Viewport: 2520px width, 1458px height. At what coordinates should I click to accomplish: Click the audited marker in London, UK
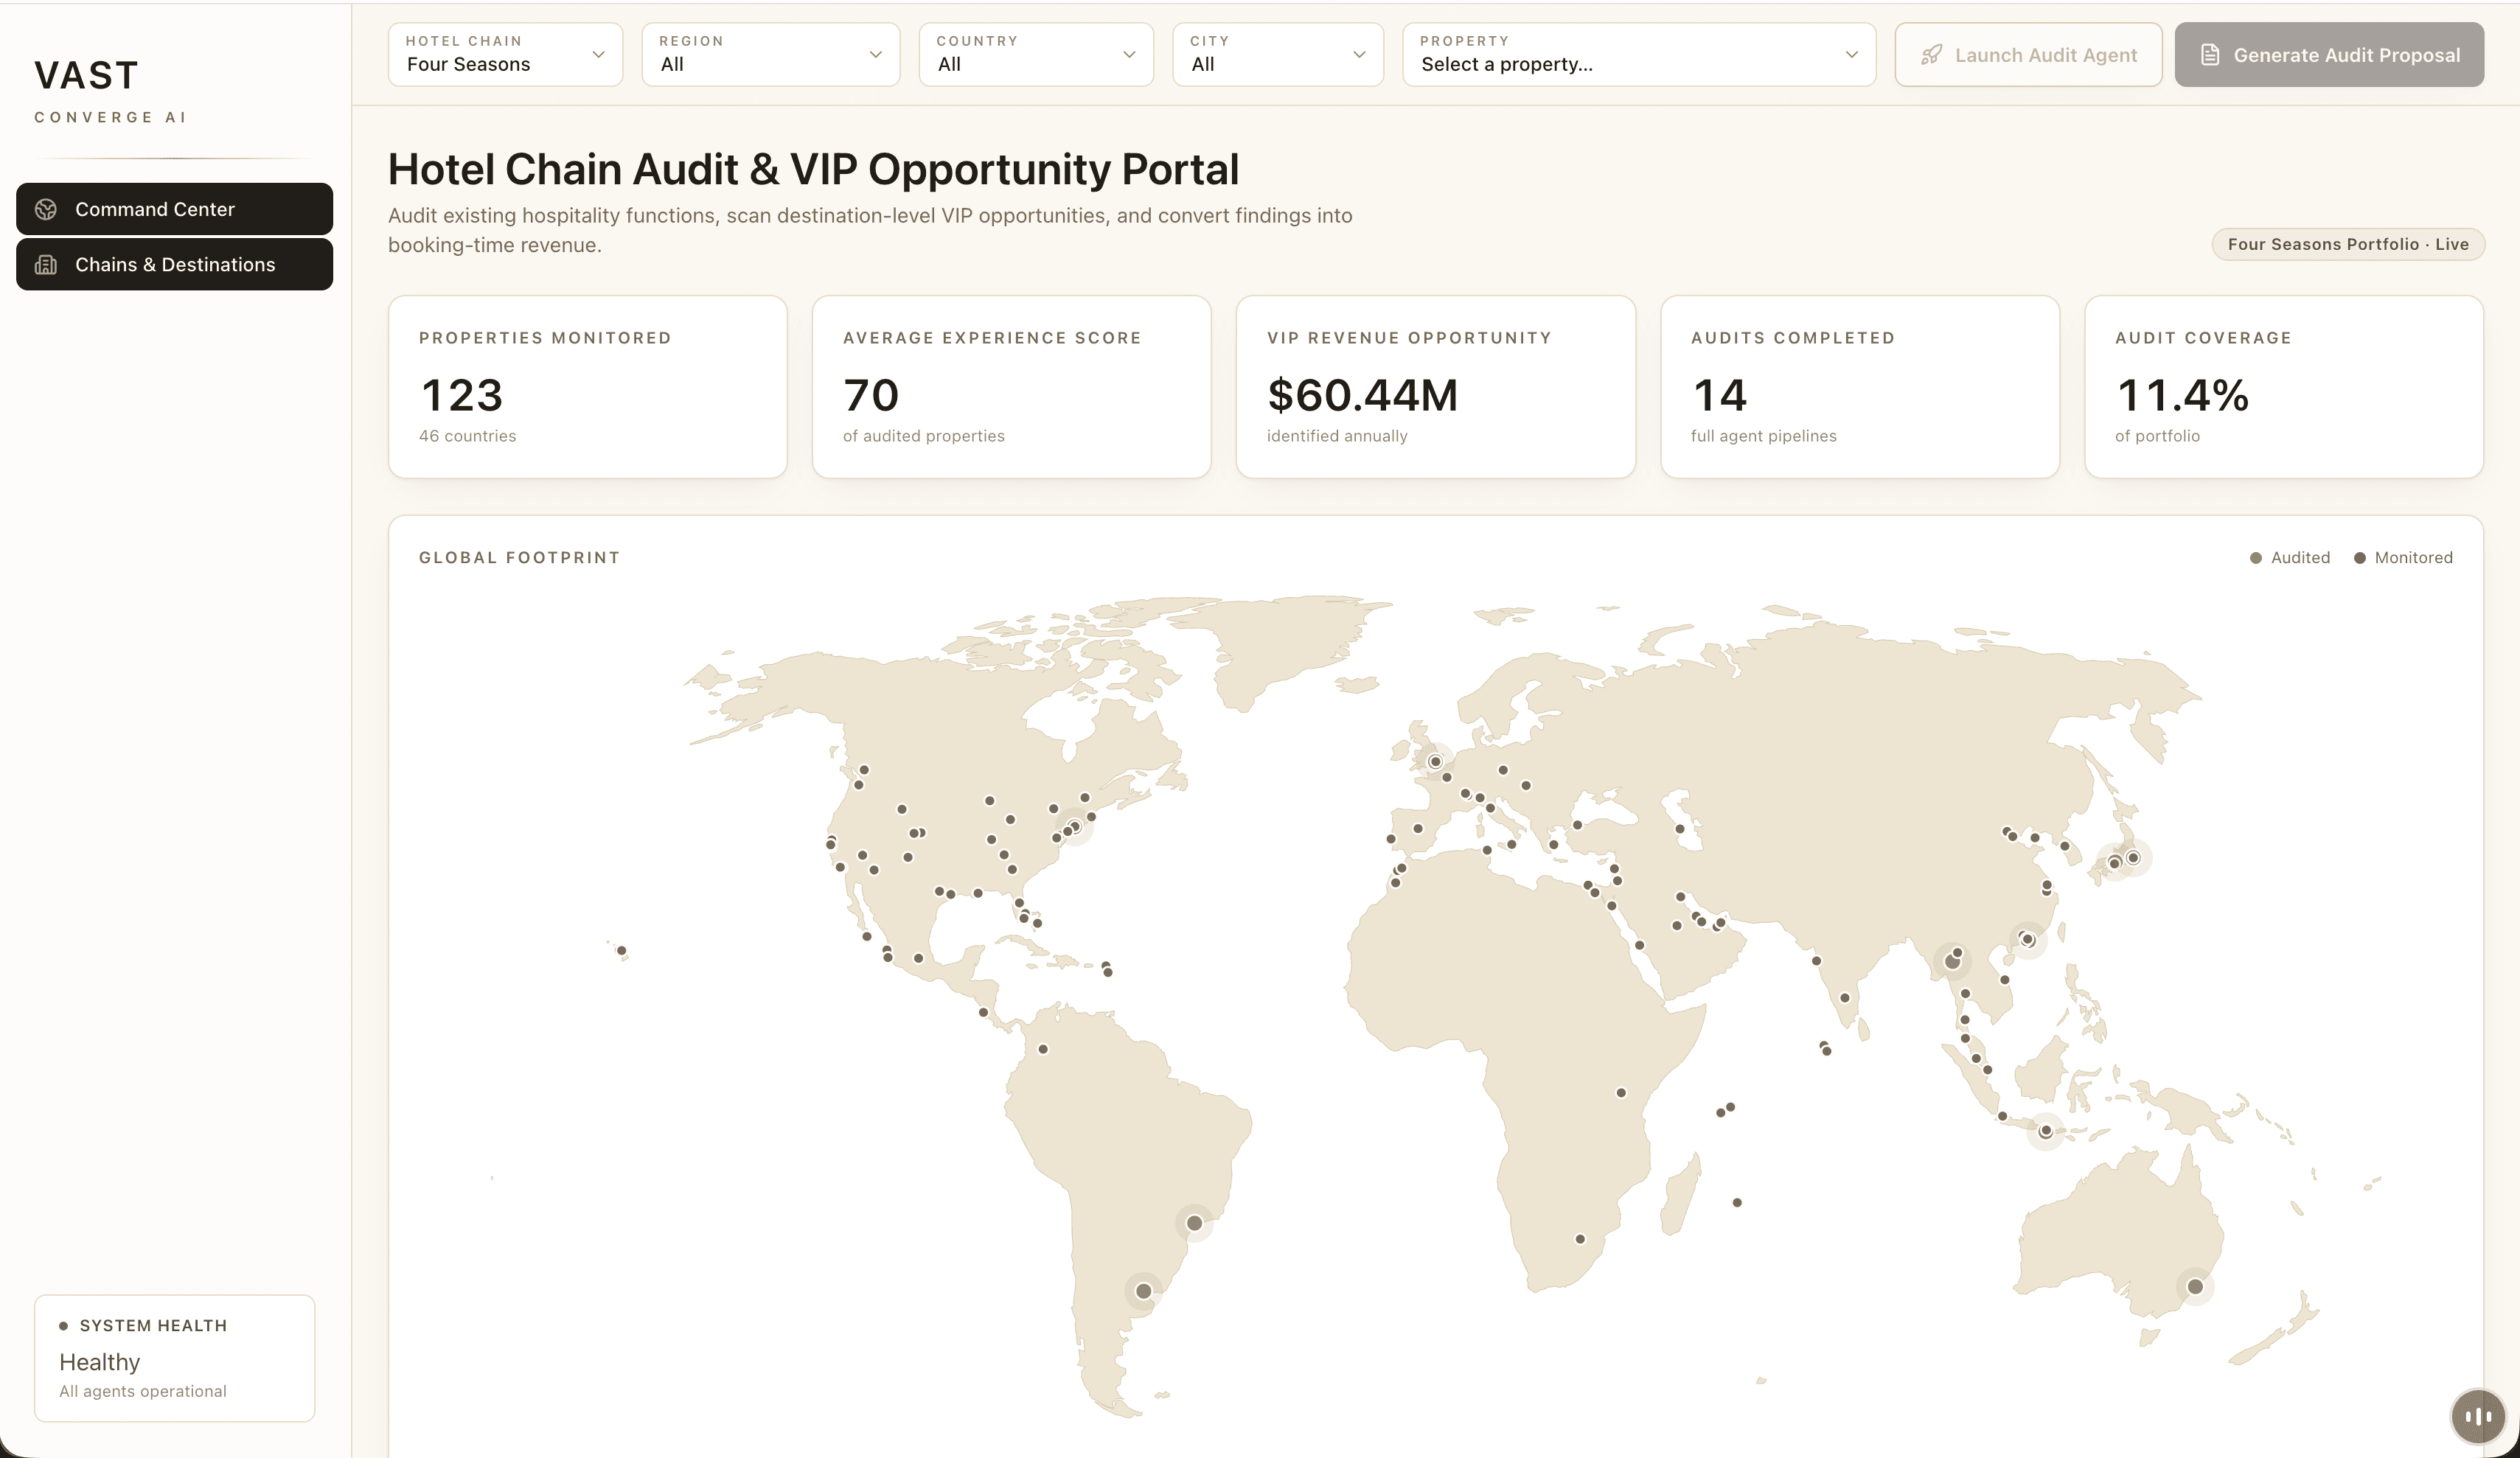pyautogui.click(x=1435, y=762)
